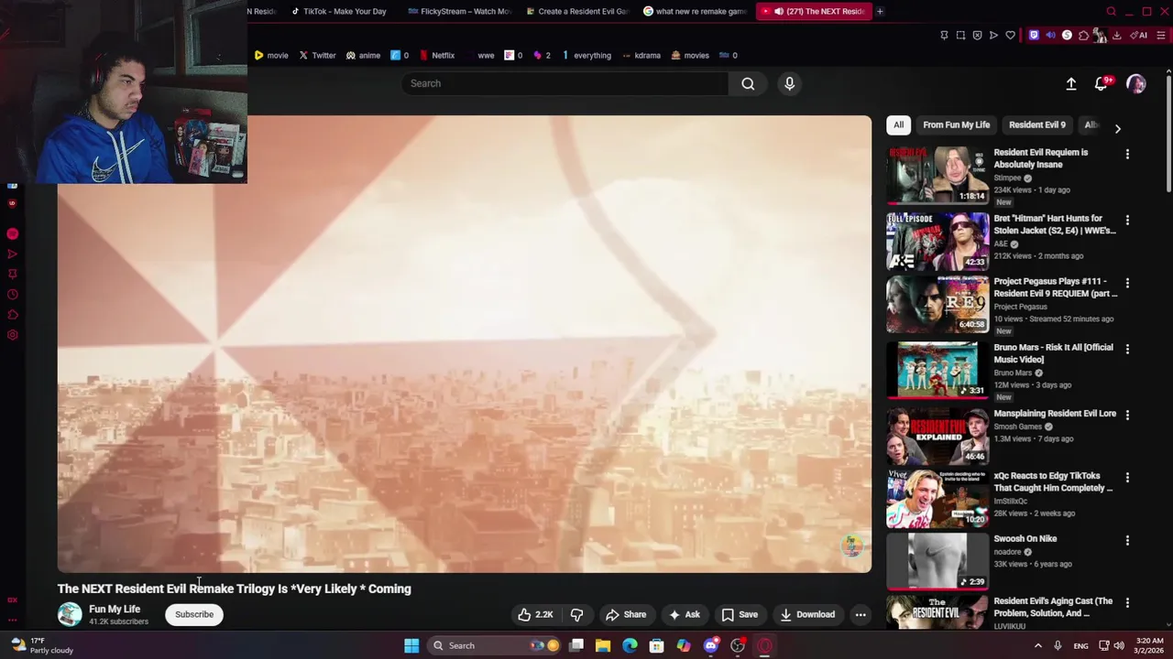1173x659 pixels.
Task: Dislike the video with the thumbs down
Action: click(x=576, y=615)
